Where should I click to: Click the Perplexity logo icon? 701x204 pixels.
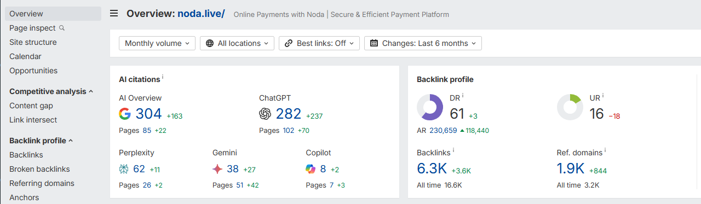(x=124, y=169)
